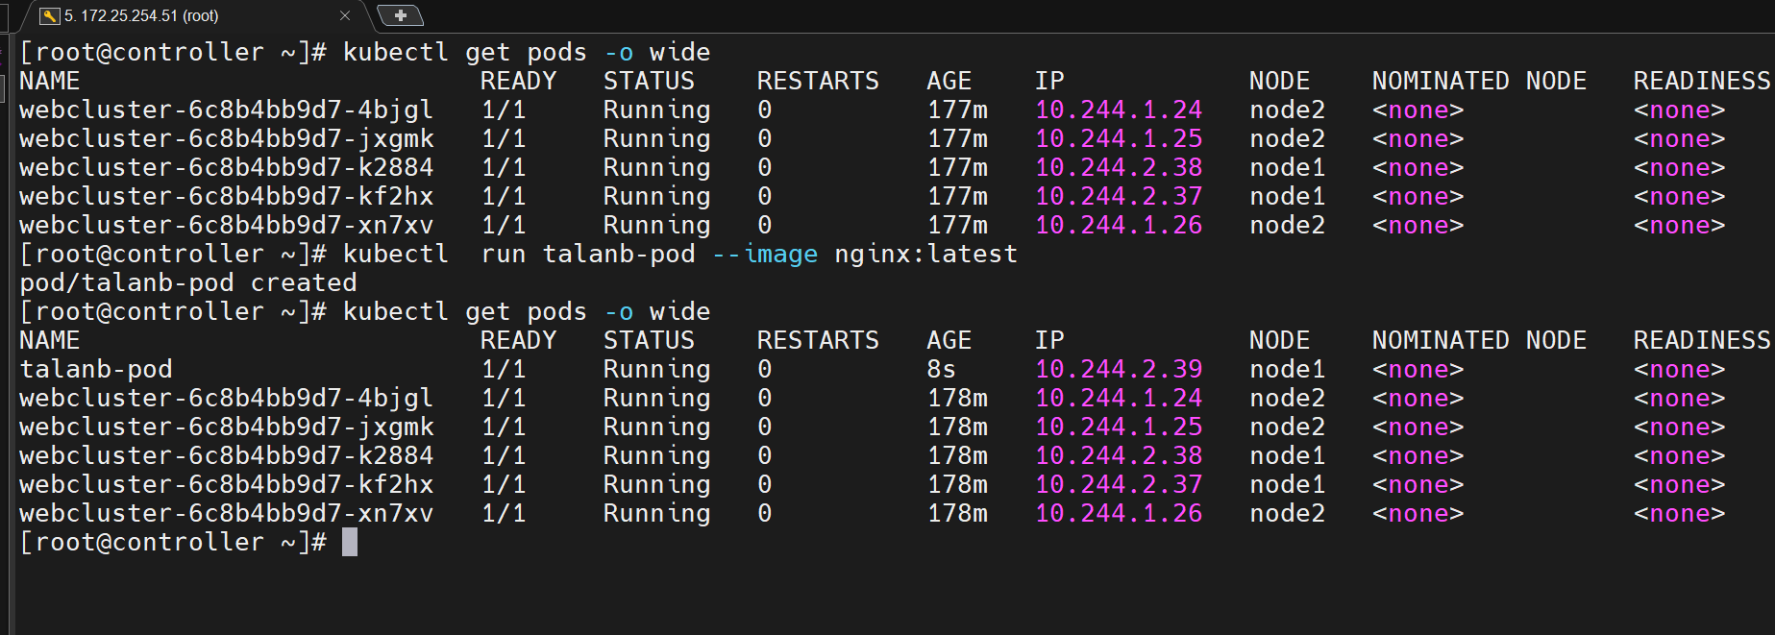Click 'nginx:latest' in the kubectl run command
The height and width of the screenshot is (635, 1775).
pos(925,254)
